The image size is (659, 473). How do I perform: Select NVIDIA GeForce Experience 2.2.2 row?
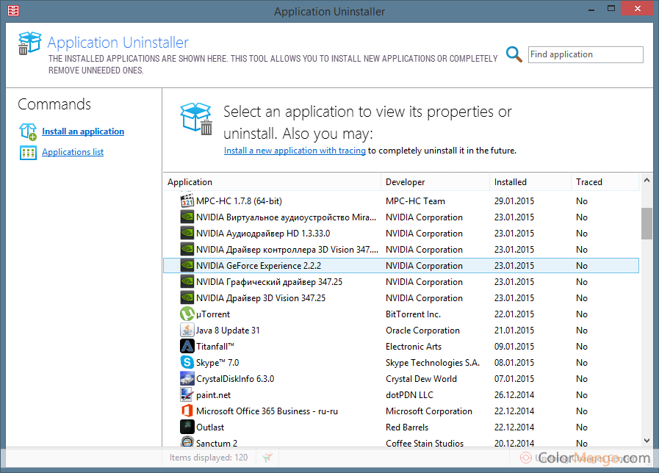[x=401, y=265]
